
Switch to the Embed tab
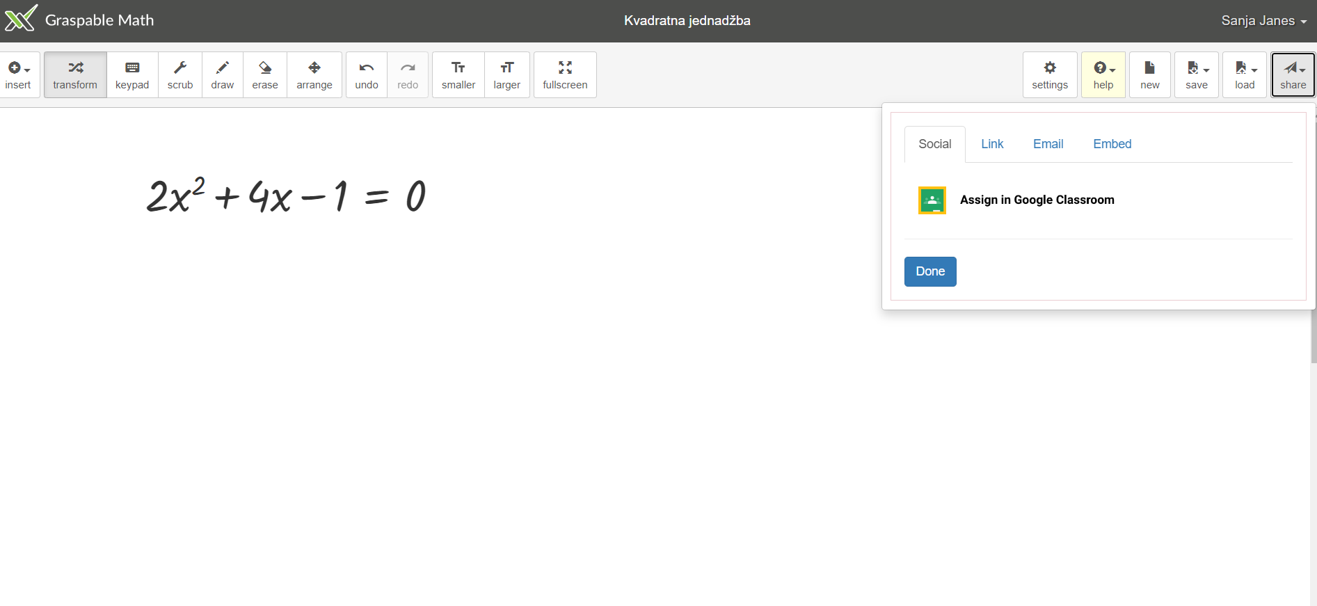pyautogui.click(x=1112, y=144)
